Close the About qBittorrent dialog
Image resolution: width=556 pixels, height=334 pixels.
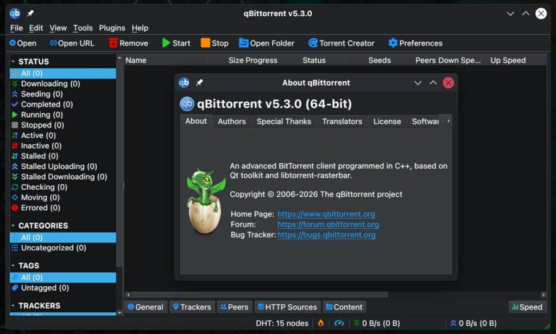pos(448,82)
